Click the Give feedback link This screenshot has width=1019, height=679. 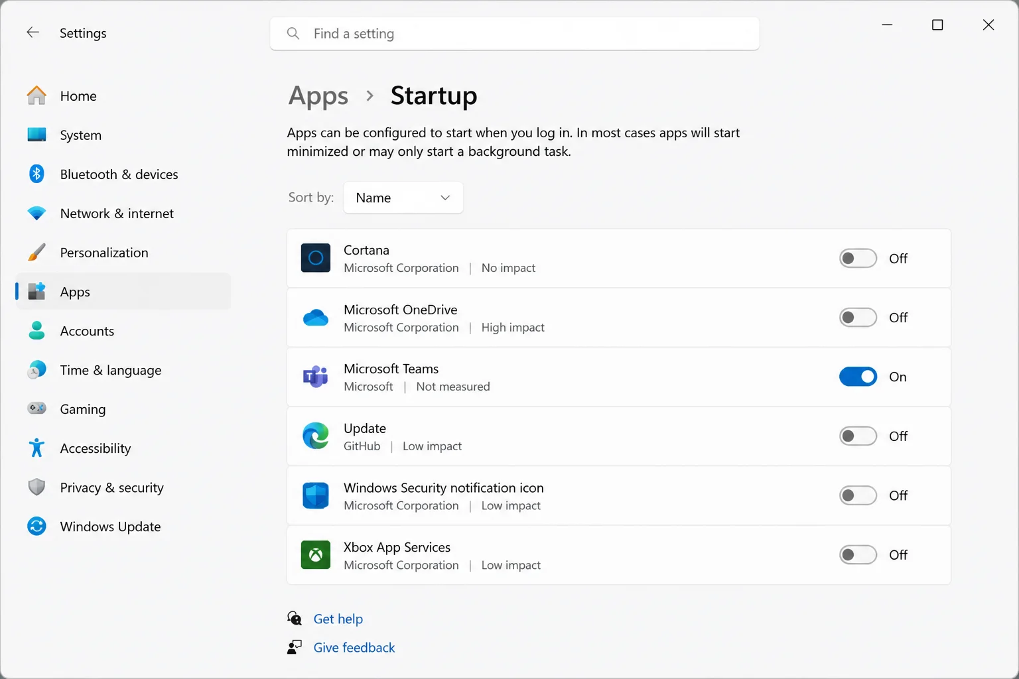(x=354, y=647)
